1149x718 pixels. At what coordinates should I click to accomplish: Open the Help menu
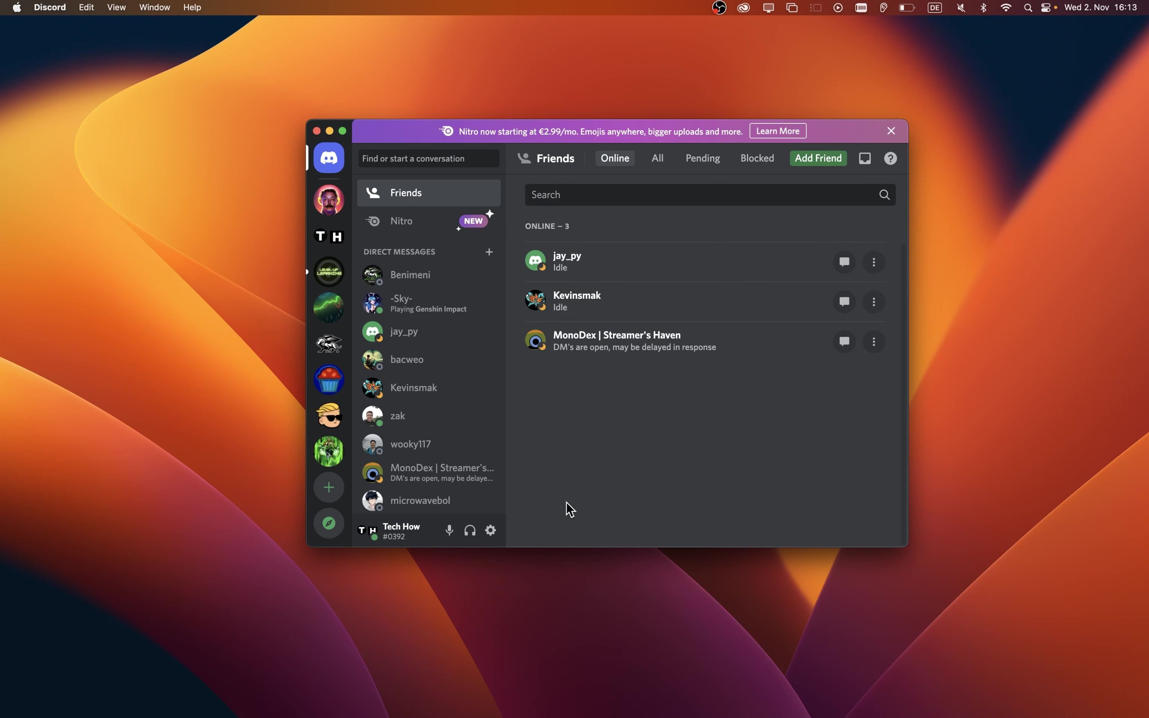(x=192, y=7)
